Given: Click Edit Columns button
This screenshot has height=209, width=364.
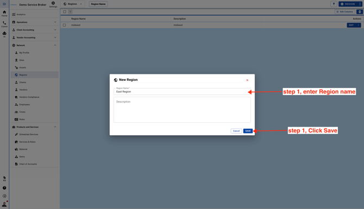Looking at the screenshot, I should (345, 11).
